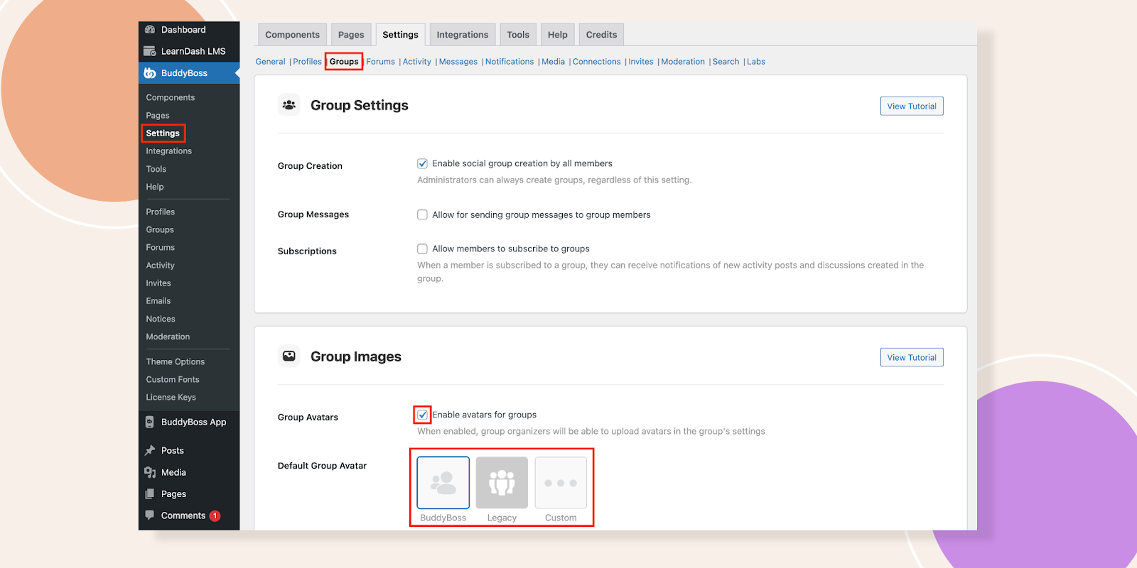1137x568 pixels.
Task: Click the BuddyBoss logo icon in sidebar
Action: click(x=150, y=73)
